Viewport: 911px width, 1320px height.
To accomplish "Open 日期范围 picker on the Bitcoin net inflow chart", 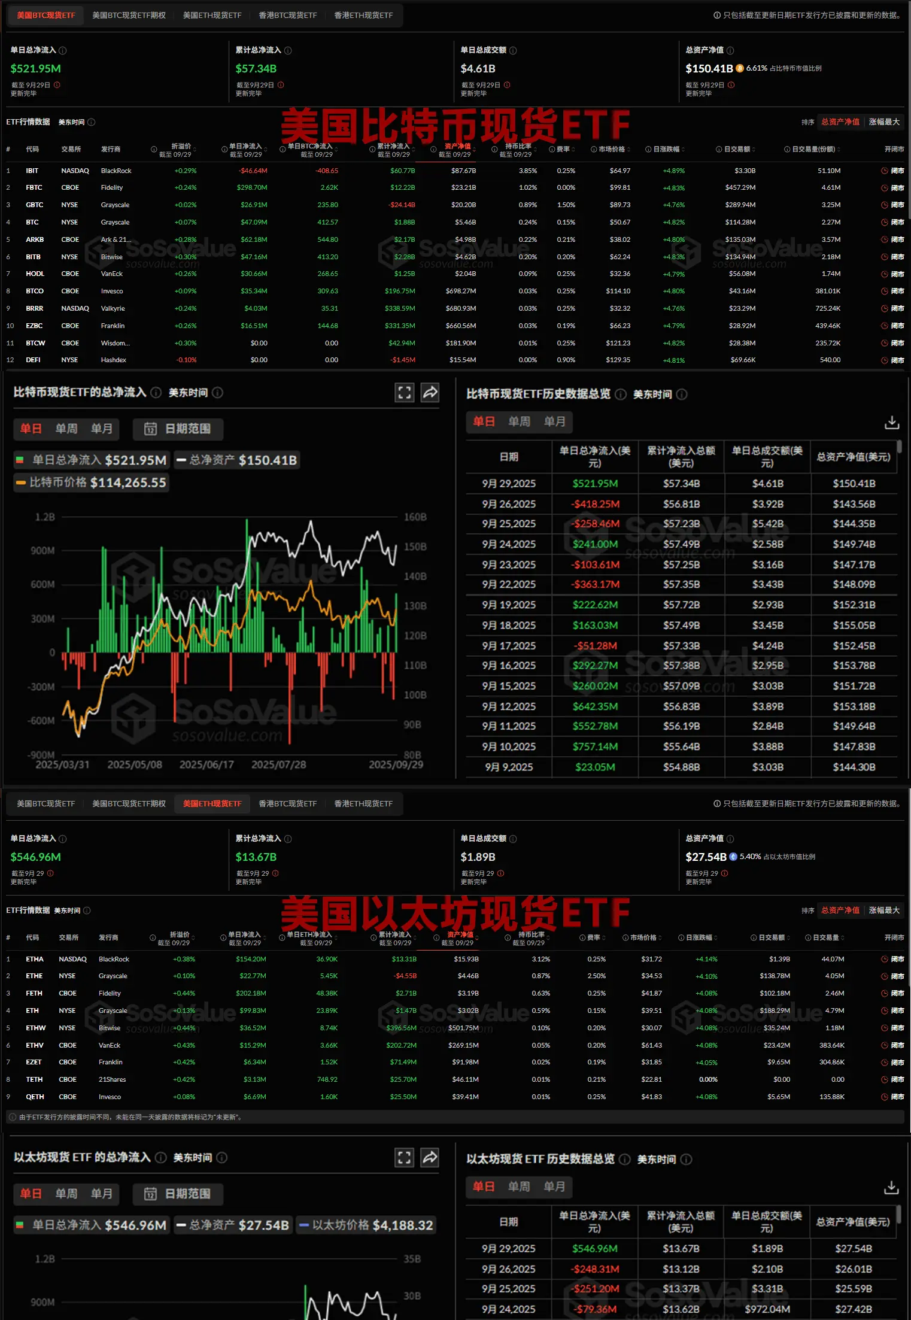I will [x=178, y=429].
